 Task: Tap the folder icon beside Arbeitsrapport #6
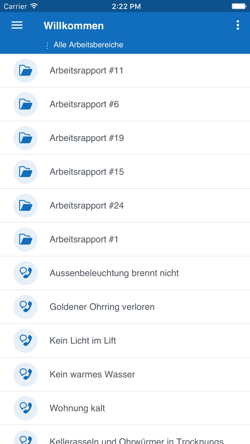25,104
